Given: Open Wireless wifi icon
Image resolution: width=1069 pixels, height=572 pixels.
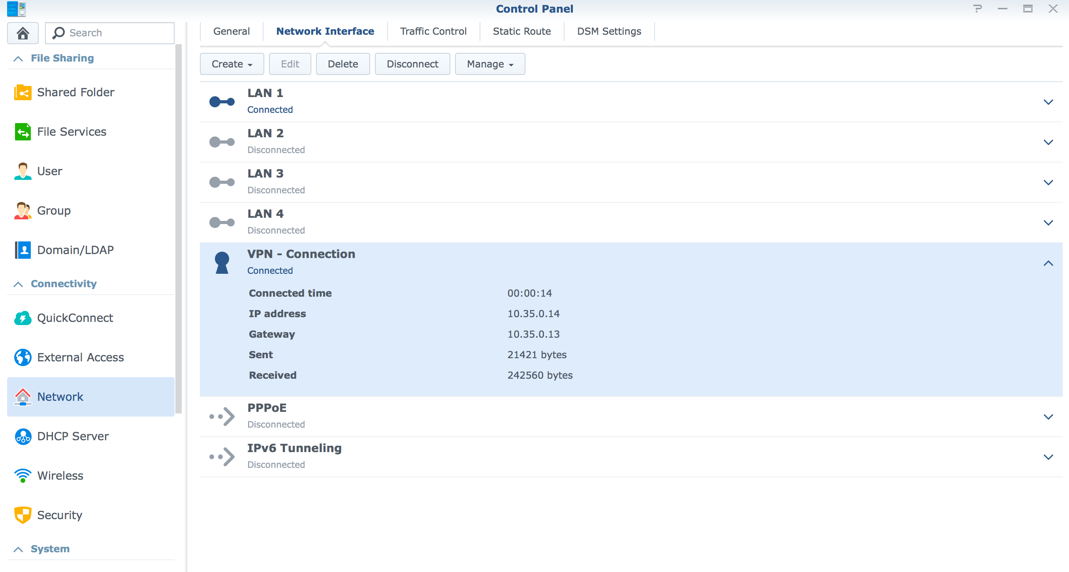Looking at the screenshot, I should point(23,475).
